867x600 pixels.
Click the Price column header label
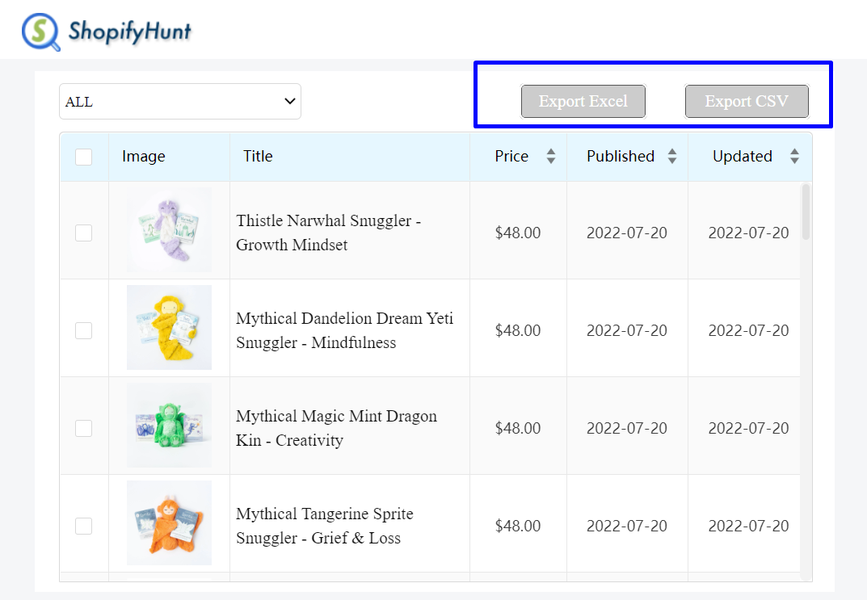(511, 157)
